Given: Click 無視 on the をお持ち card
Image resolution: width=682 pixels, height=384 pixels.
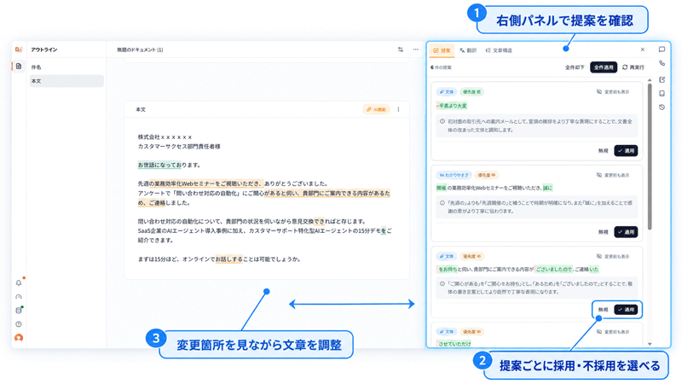Looking at the screenshot, I should point(603,310).
